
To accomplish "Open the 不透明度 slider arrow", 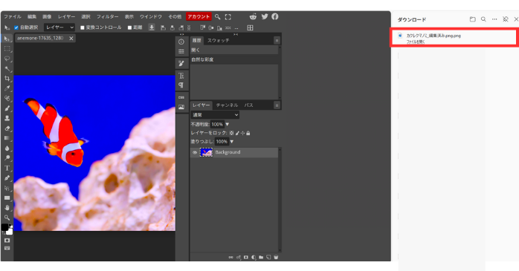I will pos(227,124).
